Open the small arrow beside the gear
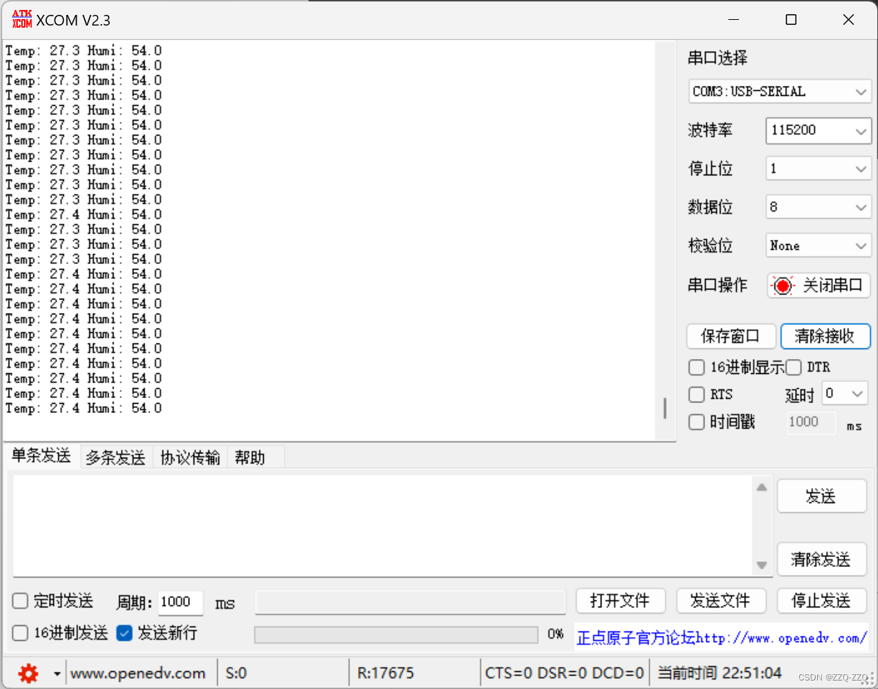Screen dimensions: 878x689 57,673
